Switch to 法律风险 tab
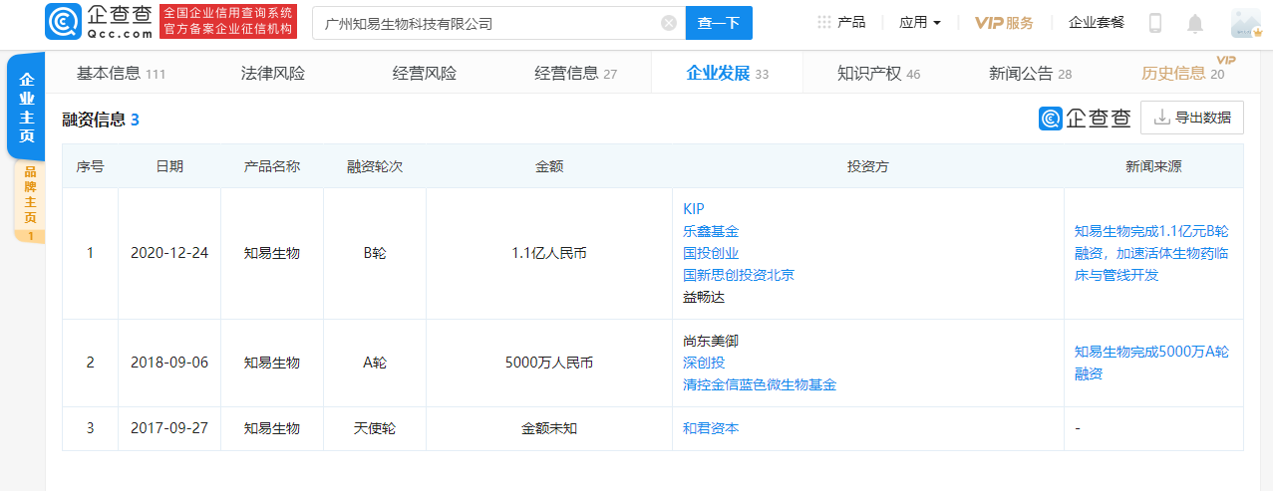This screenshot has height=491, width=1273. click(273, 73)
